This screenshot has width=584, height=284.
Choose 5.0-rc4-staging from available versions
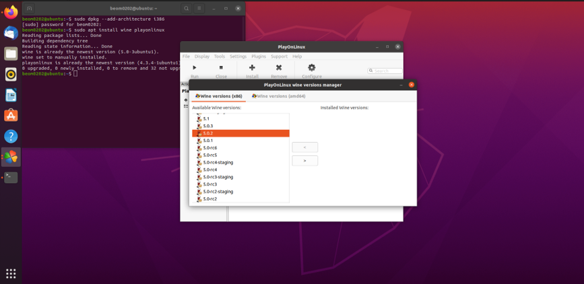click(218, 162)
